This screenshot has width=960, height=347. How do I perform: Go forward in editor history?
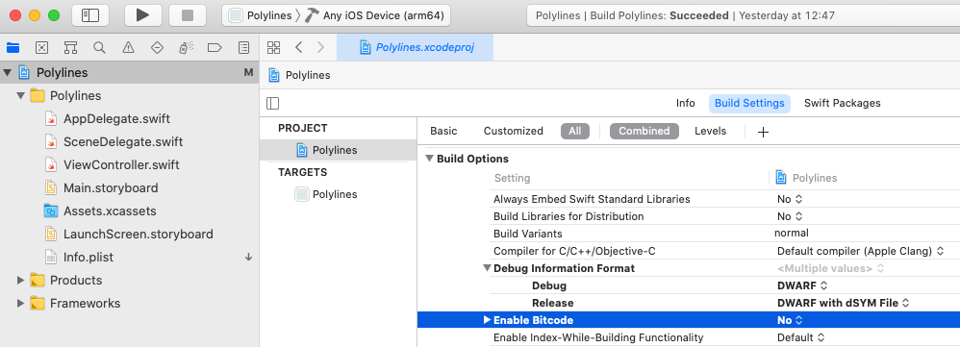pos(321,47)
